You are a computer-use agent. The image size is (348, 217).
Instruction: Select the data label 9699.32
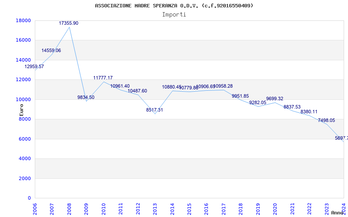[275, 99]
